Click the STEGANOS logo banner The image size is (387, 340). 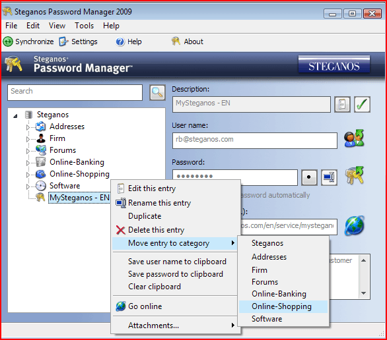[334, 65]
